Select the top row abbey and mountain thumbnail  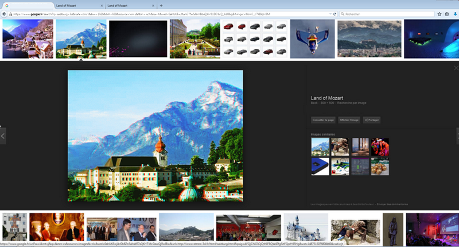pos(81,38)
